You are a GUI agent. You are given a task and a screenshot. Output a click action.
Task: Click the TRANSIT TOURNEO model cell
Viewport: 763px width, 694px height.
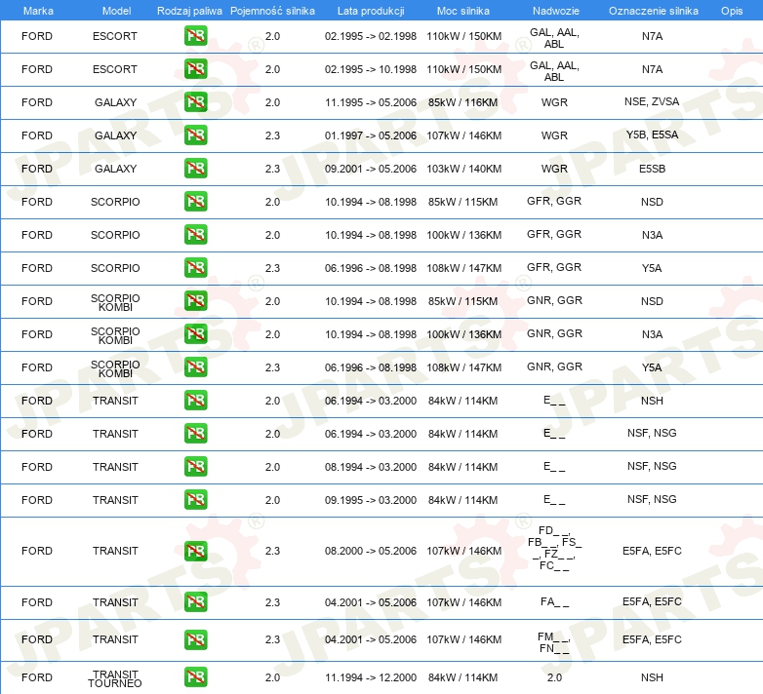click(x=115, y=678)
